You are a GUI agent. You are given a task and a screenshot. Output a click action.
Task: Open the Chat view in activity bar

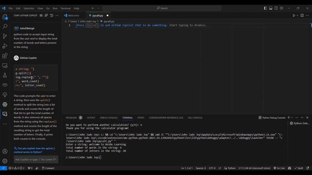(5, 114)
